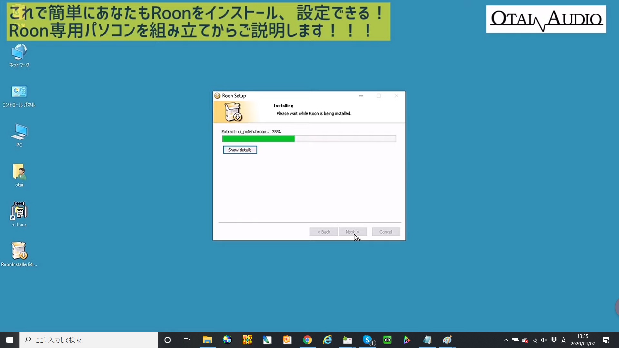Image resolution: width=619 pixels, height=348 pixels.
Task: Minimize the Roon Setup window
Action: tap(361, 96)
